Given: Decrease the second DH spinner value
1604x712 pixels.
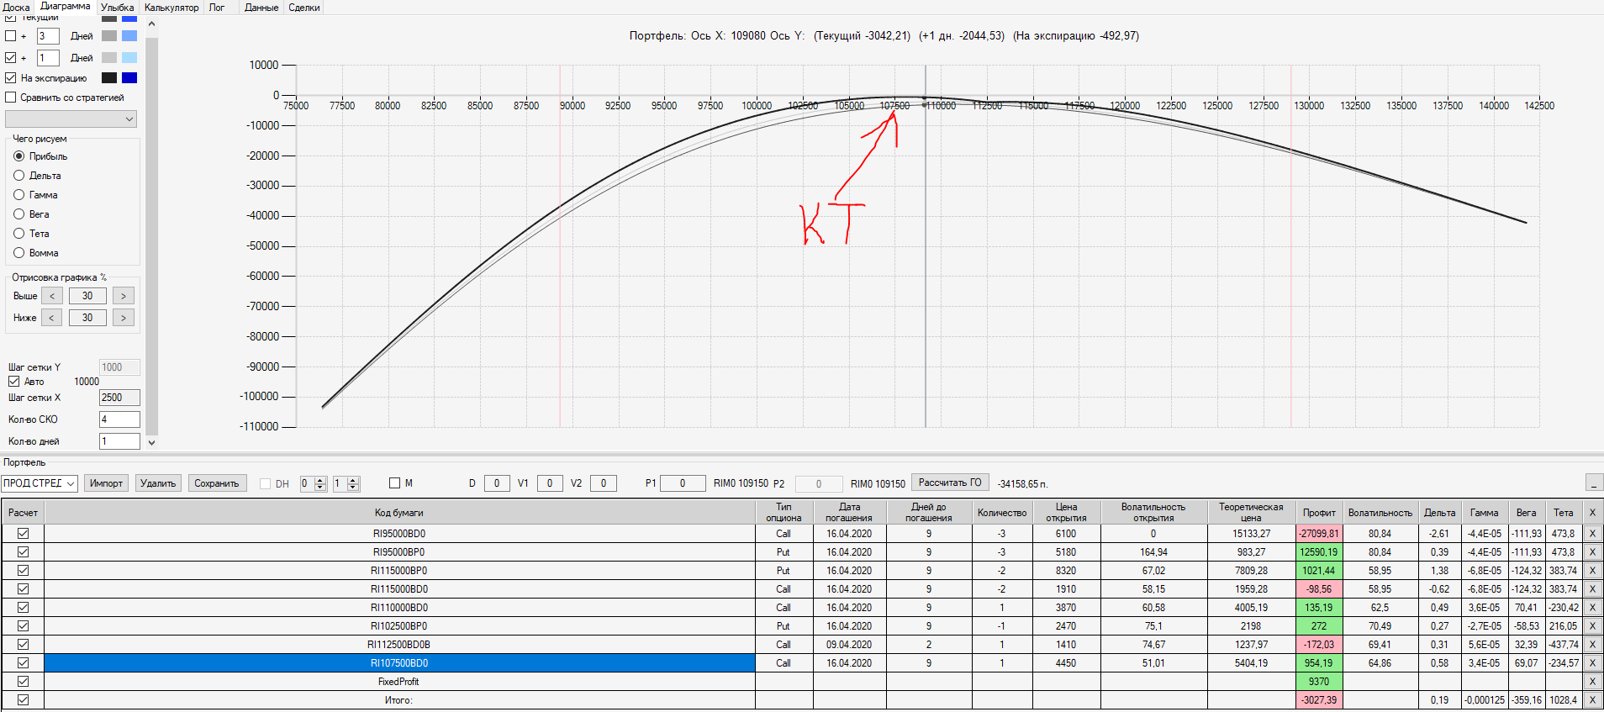Looking at the screenshot, I should (x=353, y=488).
